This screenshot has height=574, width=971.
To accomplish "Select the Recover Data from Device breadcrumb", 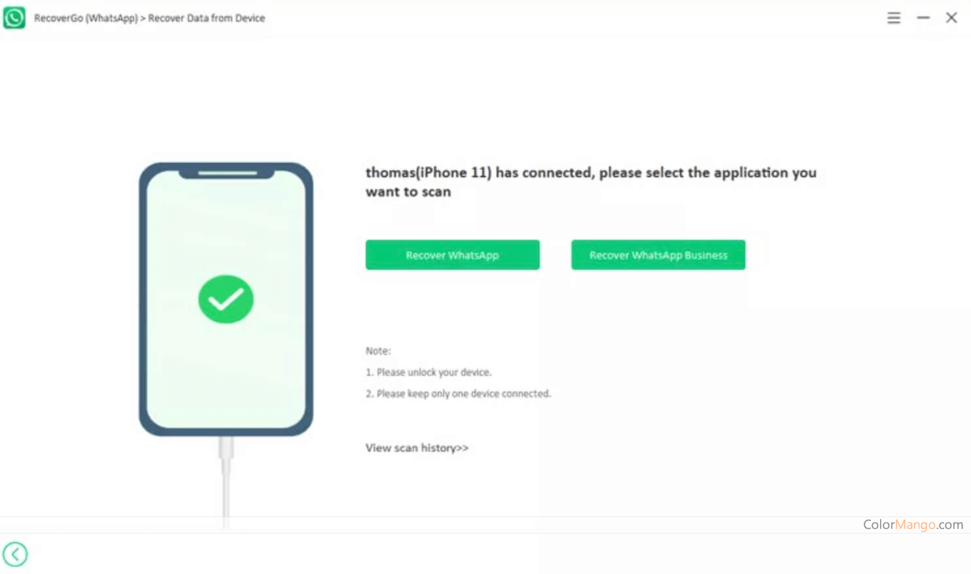I will [206, 18].
